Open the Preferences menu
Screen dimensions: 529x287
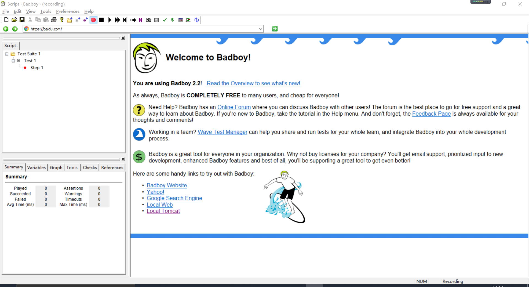[x=68, y=11]
